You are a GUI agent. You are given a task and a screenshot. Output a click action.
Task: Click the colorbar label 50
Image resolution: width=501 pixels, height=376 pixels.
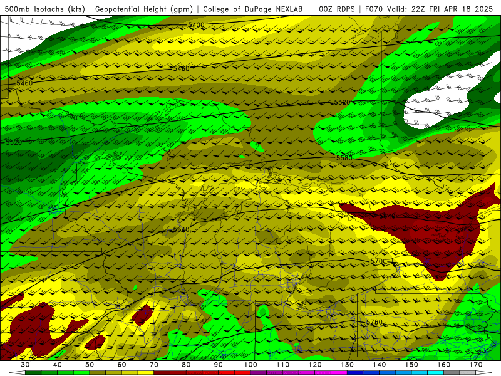pos(90,365)
